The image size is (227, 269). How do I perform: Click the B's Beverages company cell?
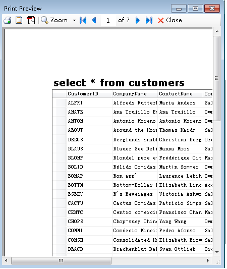tap(135, 194)
